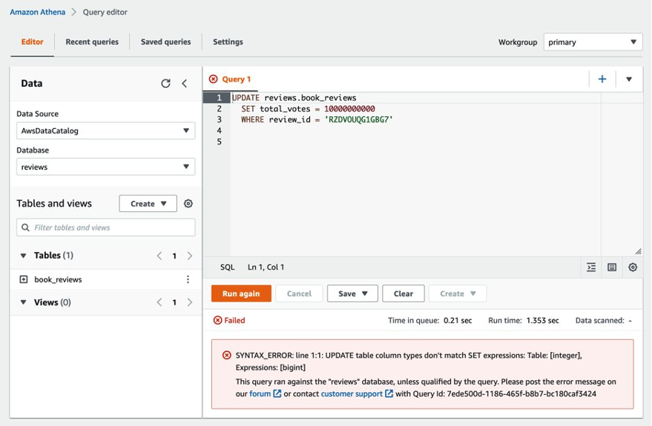Format the SQL query
The width and height of the screenshot is (652, 426).
(x=591, y=267)
